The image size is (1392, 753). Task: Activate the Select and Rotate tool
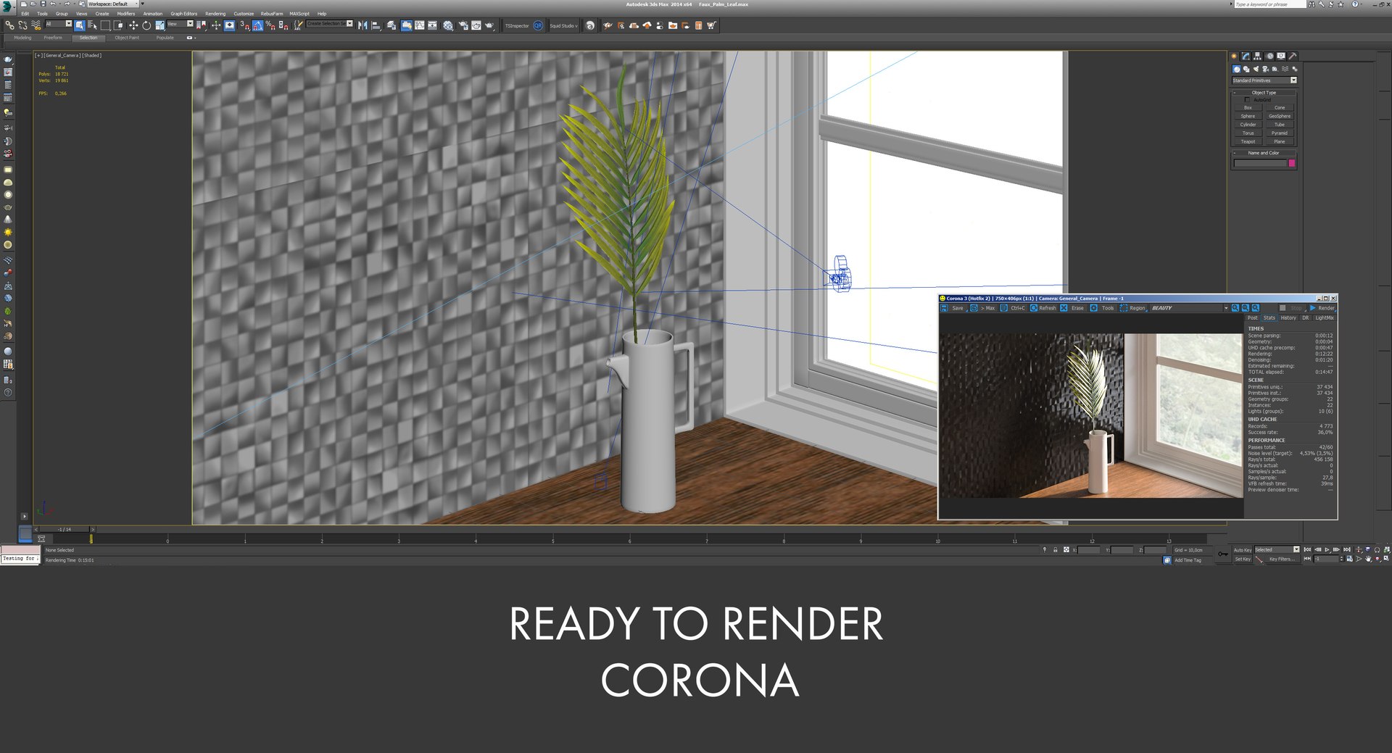click(x=146, y=25)
